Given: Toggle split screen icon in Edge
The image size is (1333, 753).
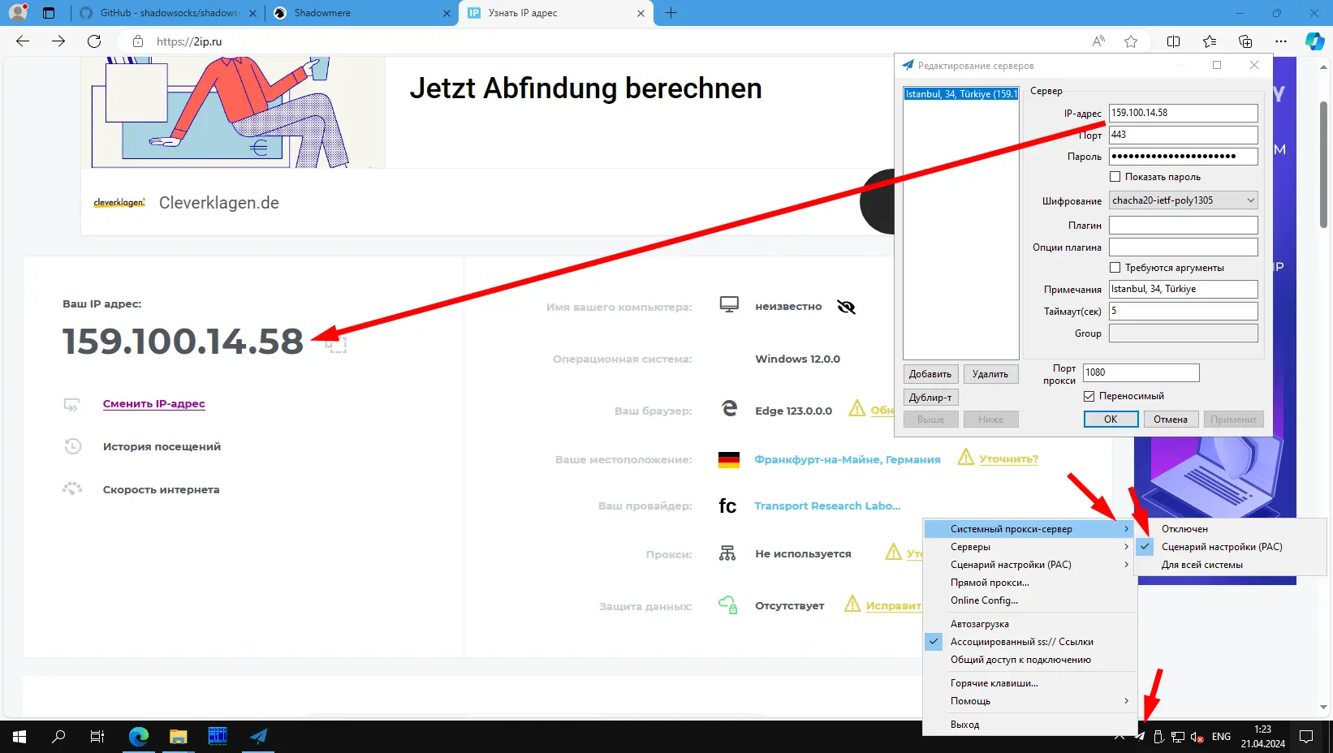Looking at the screenshot, I should [x=1173, y=41].
